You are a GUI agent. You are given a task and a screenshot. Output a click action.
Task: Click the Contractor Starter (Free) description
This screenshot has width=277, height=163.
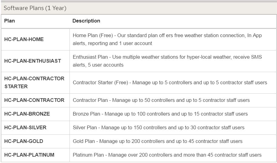coord(170,82)
